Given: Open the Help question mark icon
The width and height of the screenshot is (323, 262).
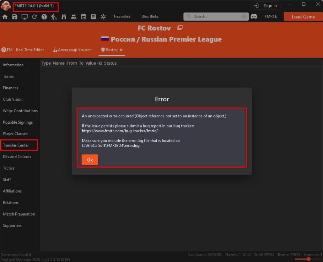Looking at the screenshot, I should tap(44, 17).
